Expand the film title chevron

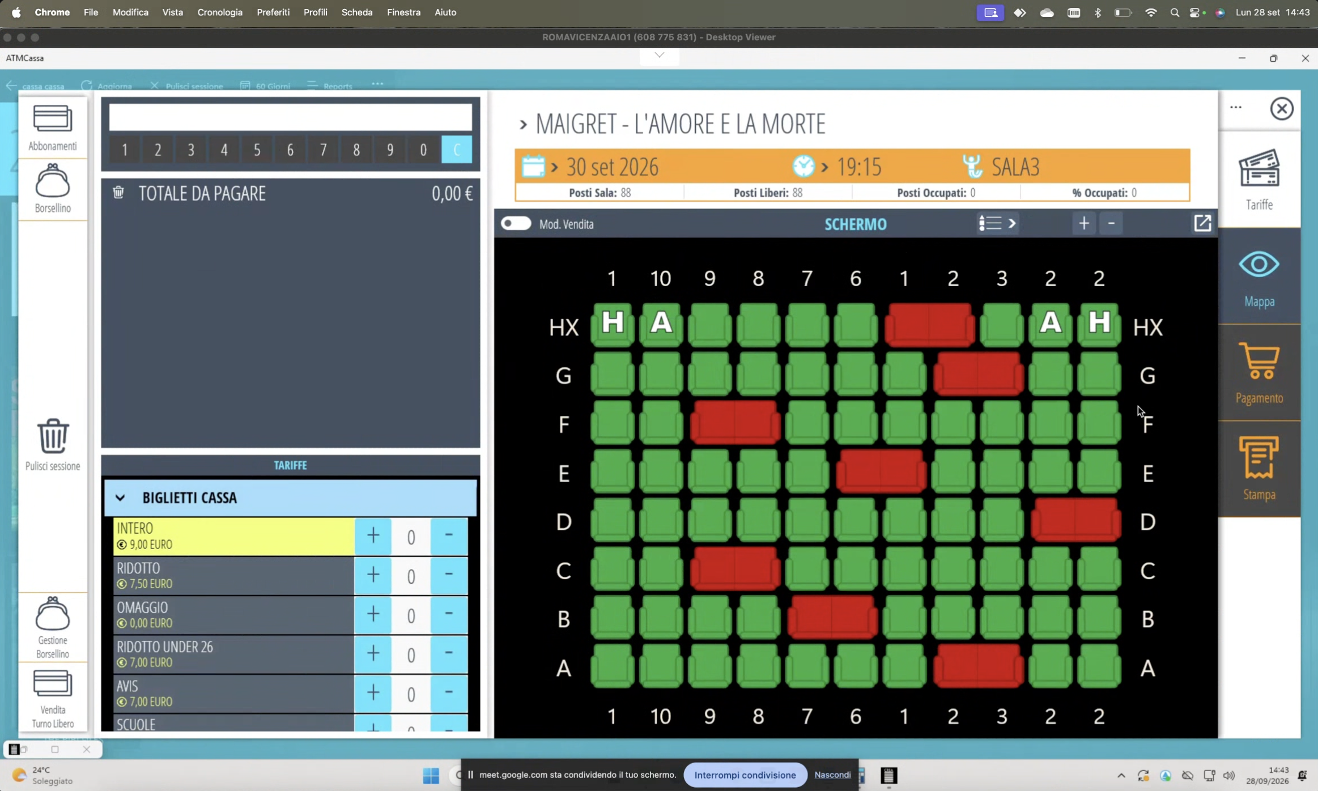click(x=523, y=124)
